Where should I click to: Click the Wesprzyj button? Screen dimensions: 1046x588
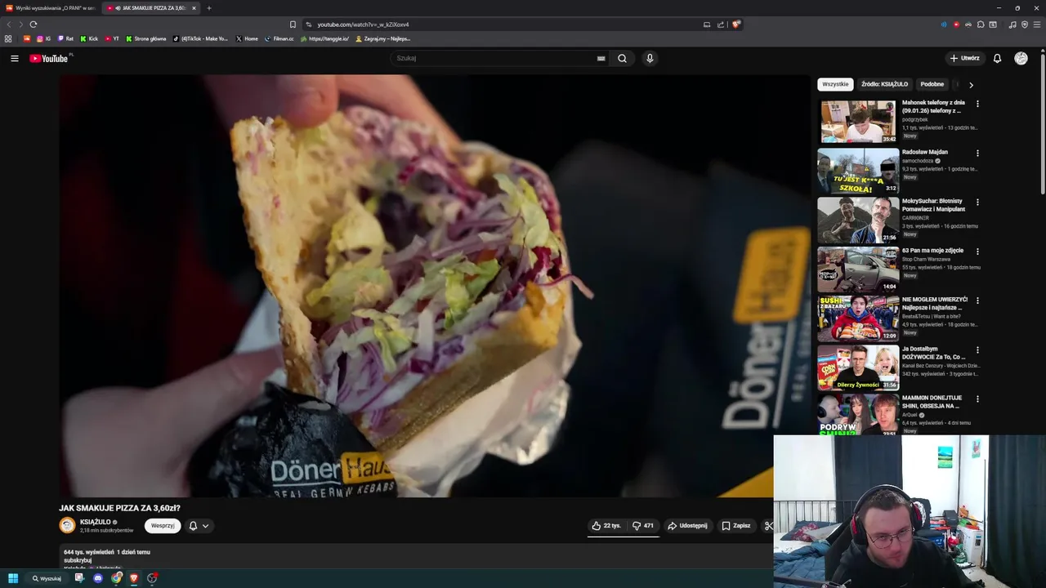pos(163,526)
